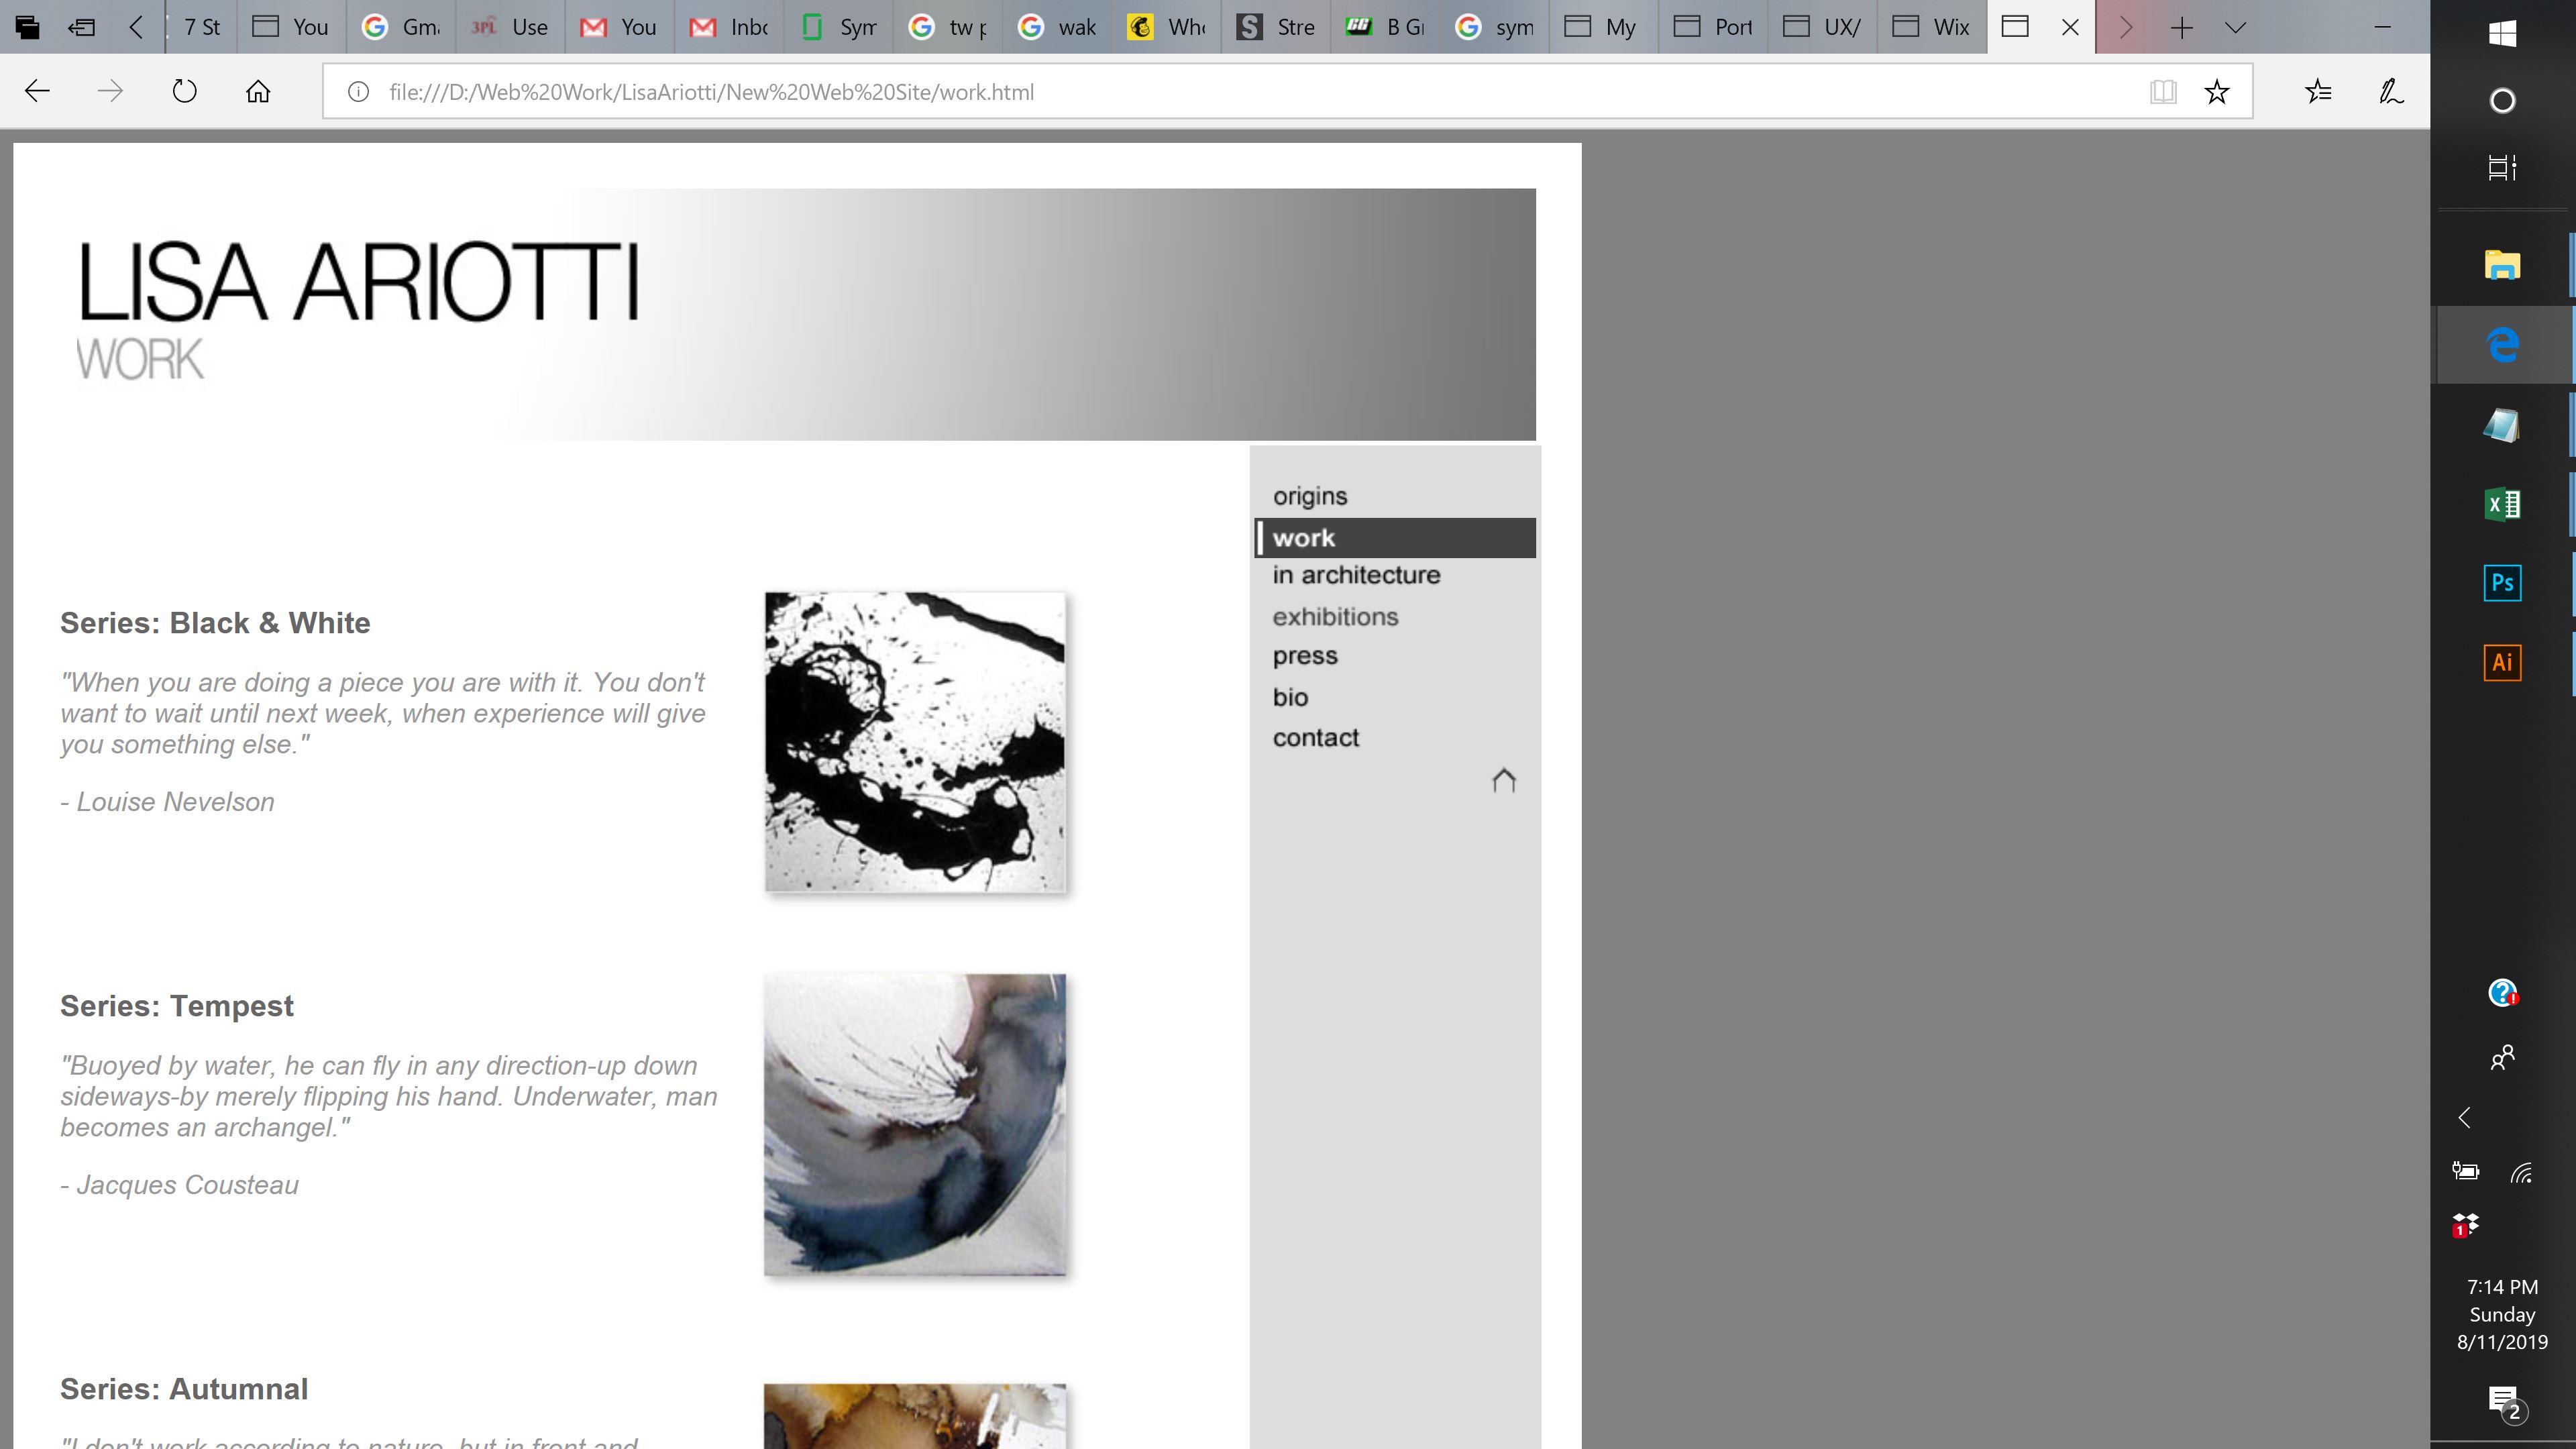The image size is (2576, 1449).
Task: Go to the exhibitions page link
Action: pos(1335,617)
